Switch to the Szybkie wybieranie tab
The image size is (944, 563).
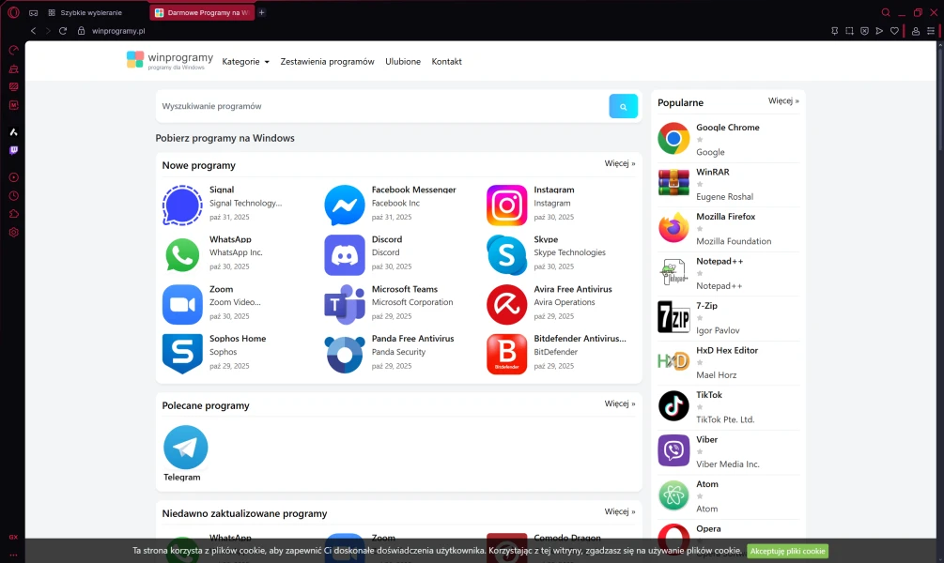(91, 13)
